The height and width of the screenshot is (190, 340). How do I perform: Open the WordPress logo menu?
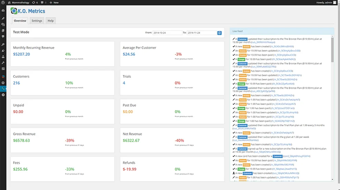3,3
